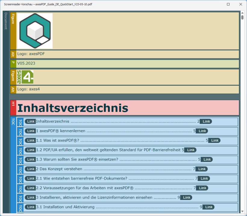Click TOCI tag of '1.2 PDF/UA erfüllen' row

coord(20,150)
